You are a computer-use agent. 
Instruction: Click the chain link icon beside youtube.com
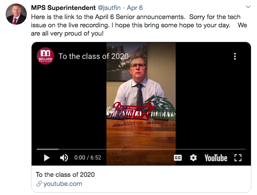click(x=39, y=184)
